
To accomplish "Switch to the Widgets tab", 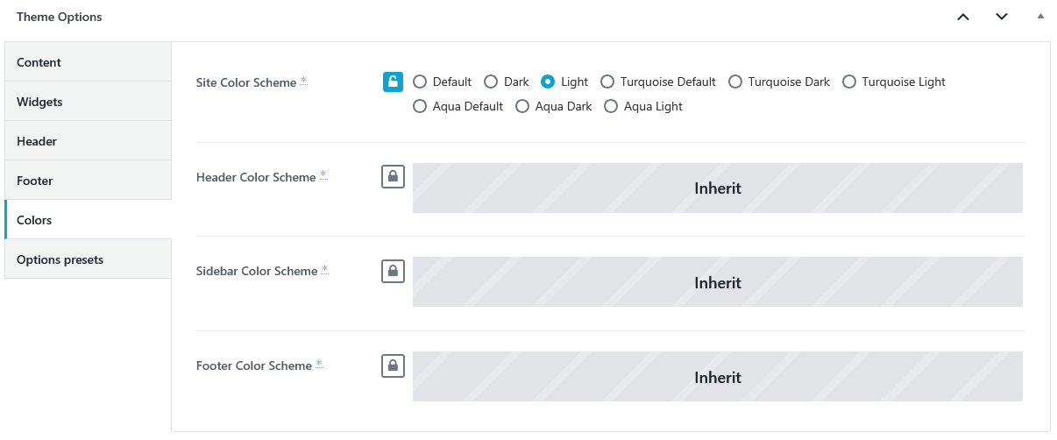I will click(x=88, y=102).
